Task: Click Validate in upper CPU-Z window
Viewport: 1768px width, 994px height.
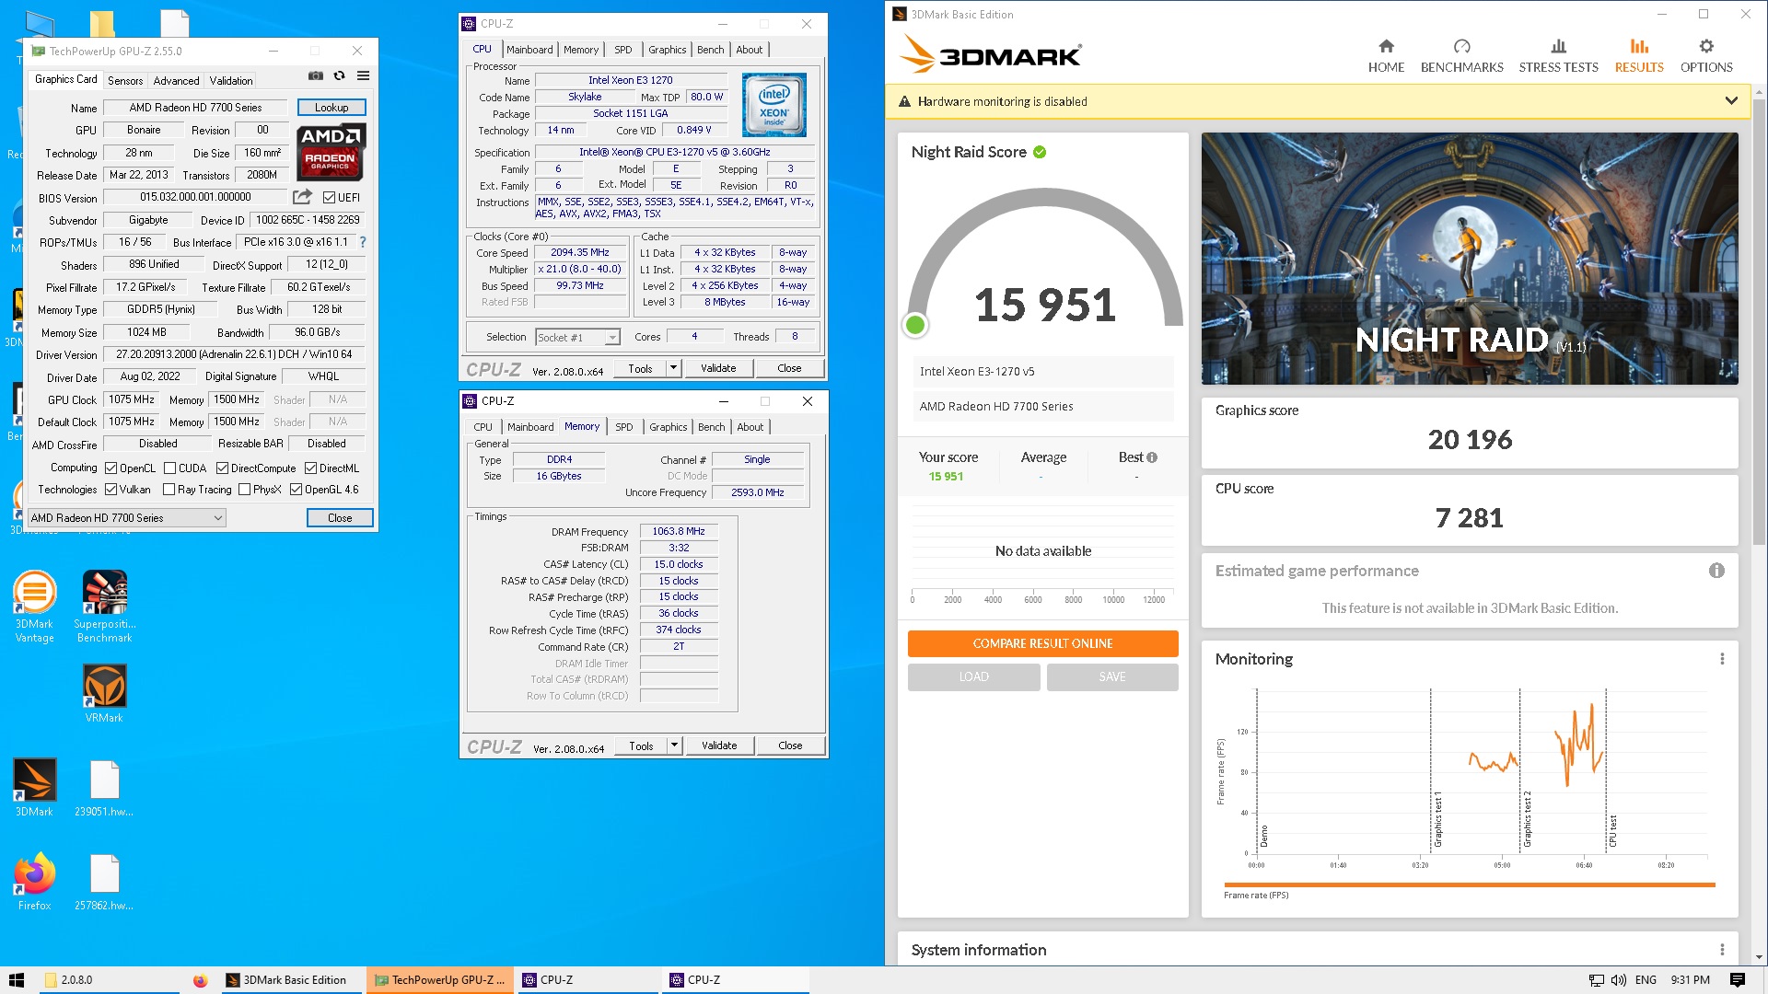Action: [x=718, y=368]
